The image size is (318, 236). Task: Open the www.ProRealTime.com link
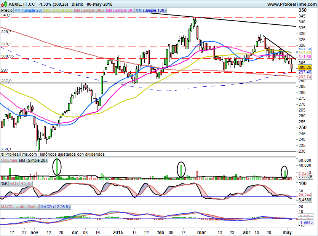[292, 4]
